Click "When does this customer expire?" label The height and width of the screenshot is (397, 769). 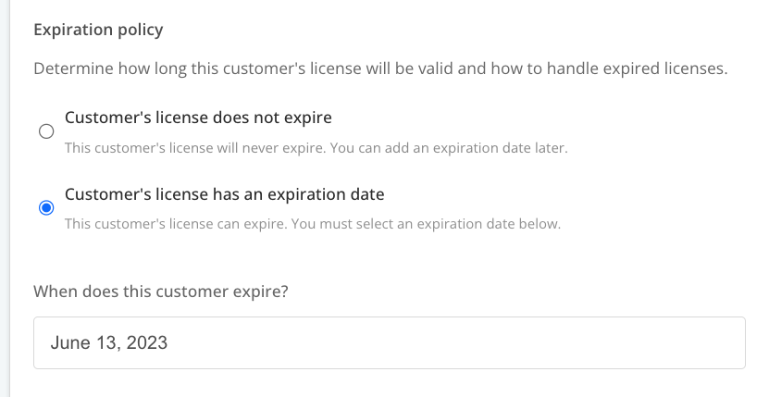point(160,291)
